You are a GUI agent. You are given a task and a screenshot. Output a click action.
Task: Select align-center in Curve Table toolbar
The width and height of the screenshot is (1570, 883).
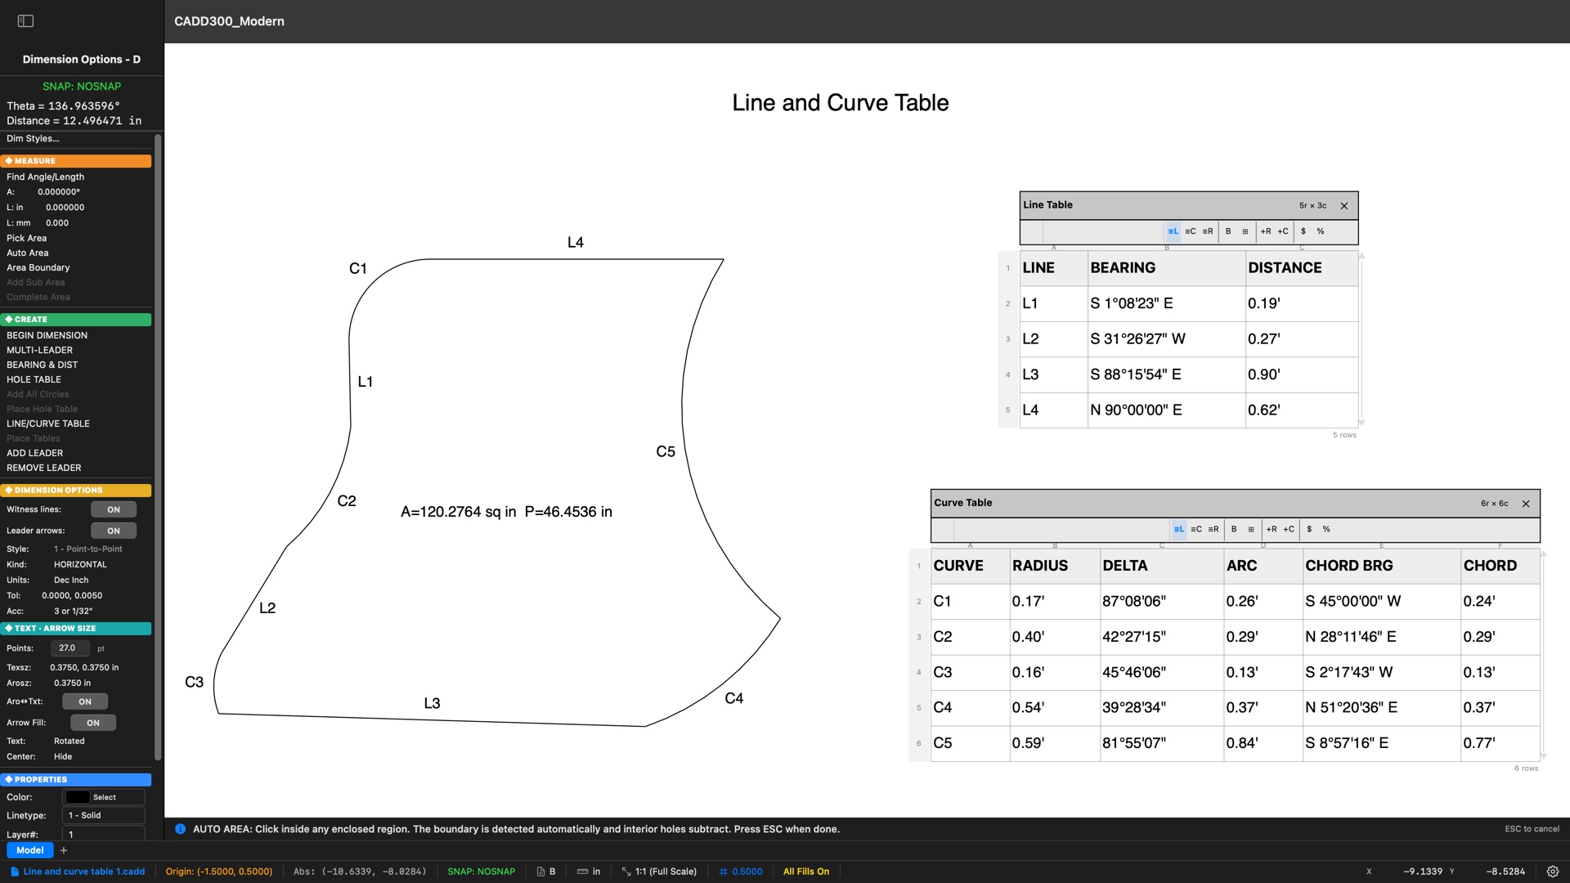click(1196, 529)
